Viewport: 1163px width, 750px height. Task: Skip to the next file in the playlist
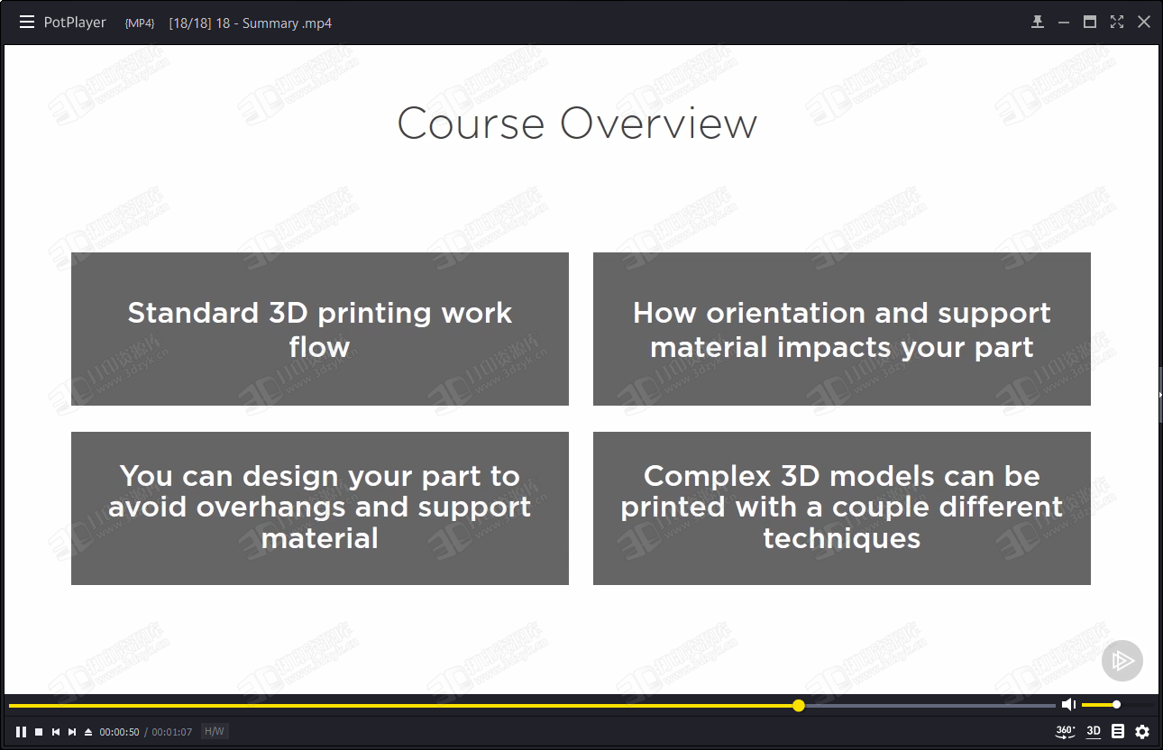(72, 732)
